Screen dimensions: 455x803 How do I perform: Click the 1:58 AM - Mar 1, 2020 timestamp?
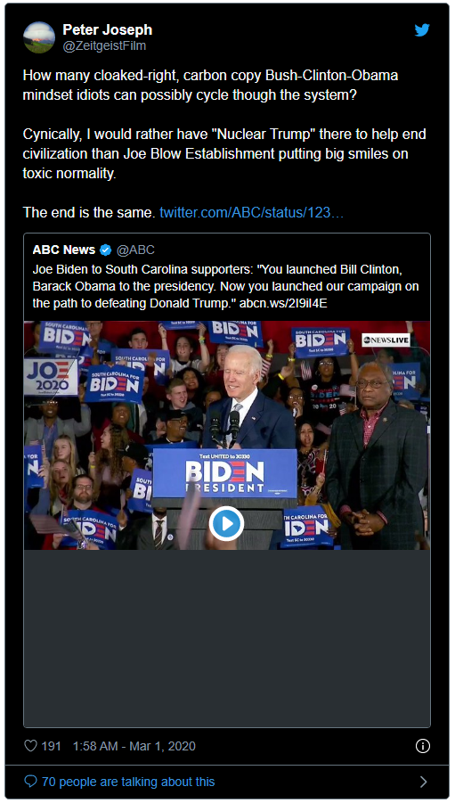tap(134, 746)
